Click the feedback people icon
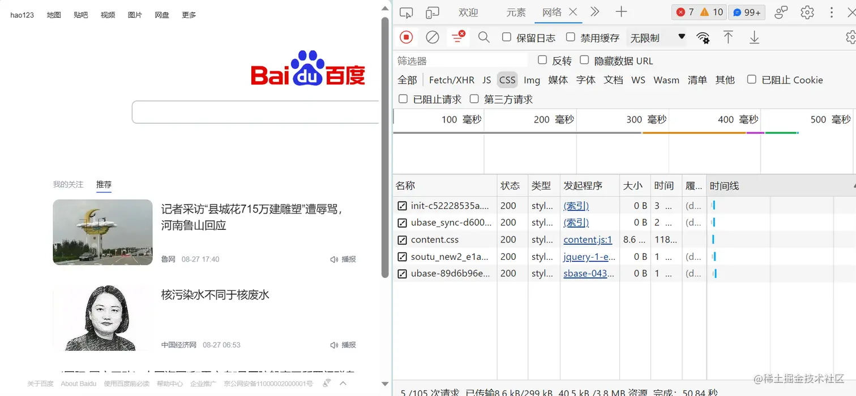 tap(781, 12)
